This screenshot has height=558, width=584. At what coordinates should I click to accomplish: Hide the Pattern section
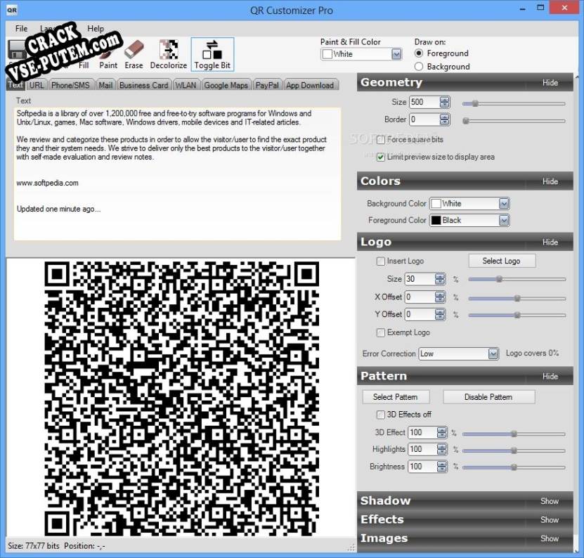tap(550, 376)
